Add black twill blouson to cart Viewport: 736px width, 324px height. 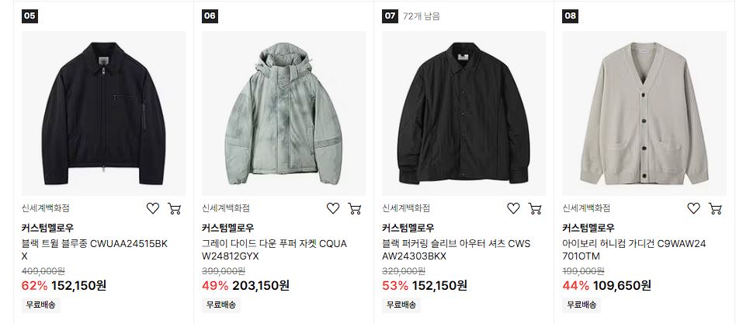(175, 208)
